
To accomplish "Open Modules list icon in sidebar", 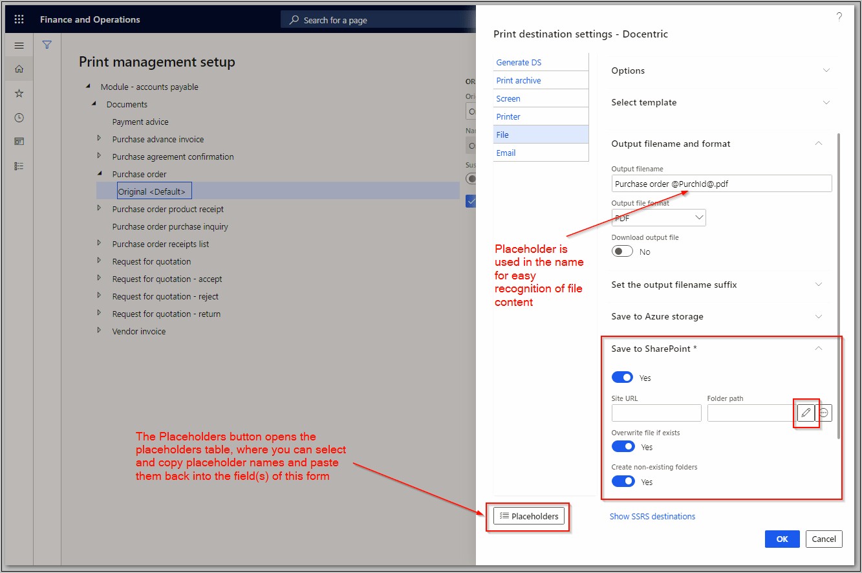I will 19,166.
